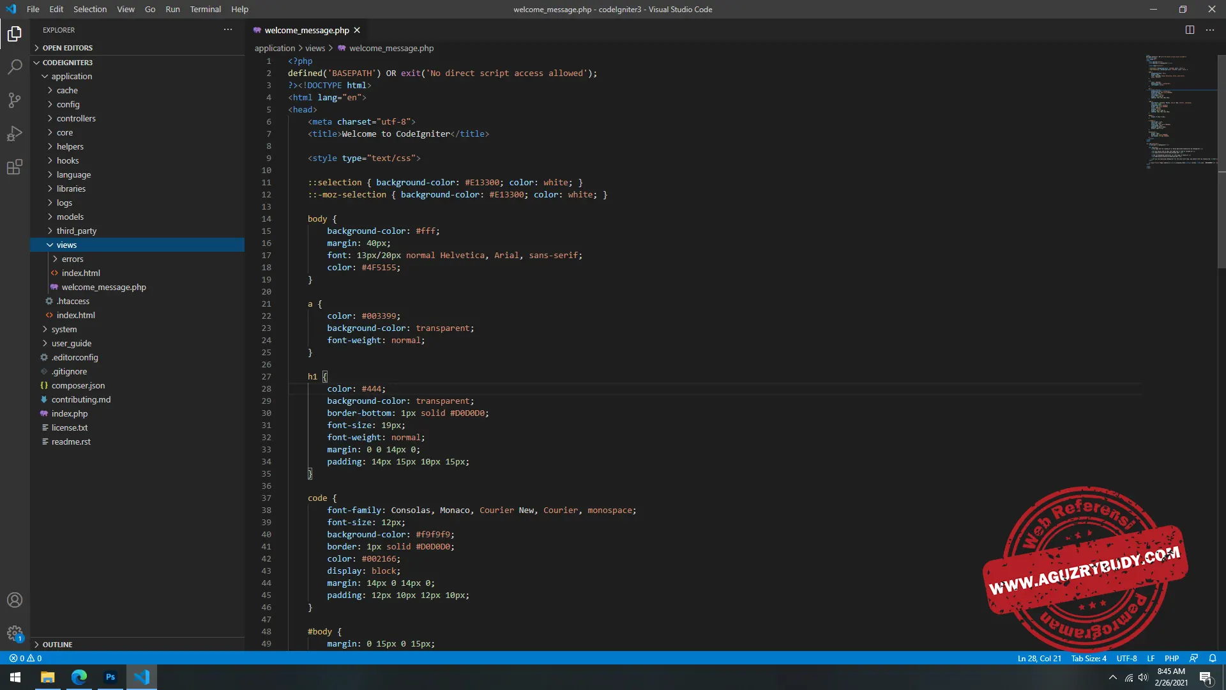Open welcome_message.php in file tree

[x=137, y=287]
